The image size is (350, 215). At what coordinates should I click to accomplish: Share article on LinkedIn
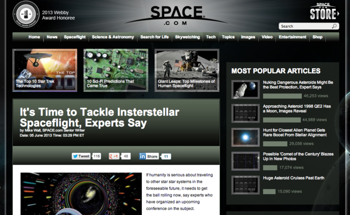coord(149,156)
